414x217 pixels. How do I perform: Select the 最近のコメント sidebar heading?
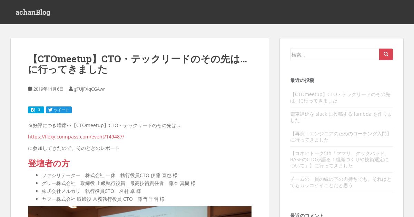pyautogui.click(x=307, y=215)
